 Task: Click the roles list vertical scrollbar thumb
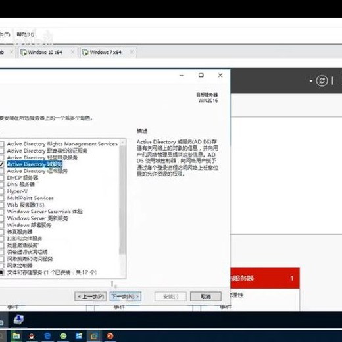tap(122, 200)
